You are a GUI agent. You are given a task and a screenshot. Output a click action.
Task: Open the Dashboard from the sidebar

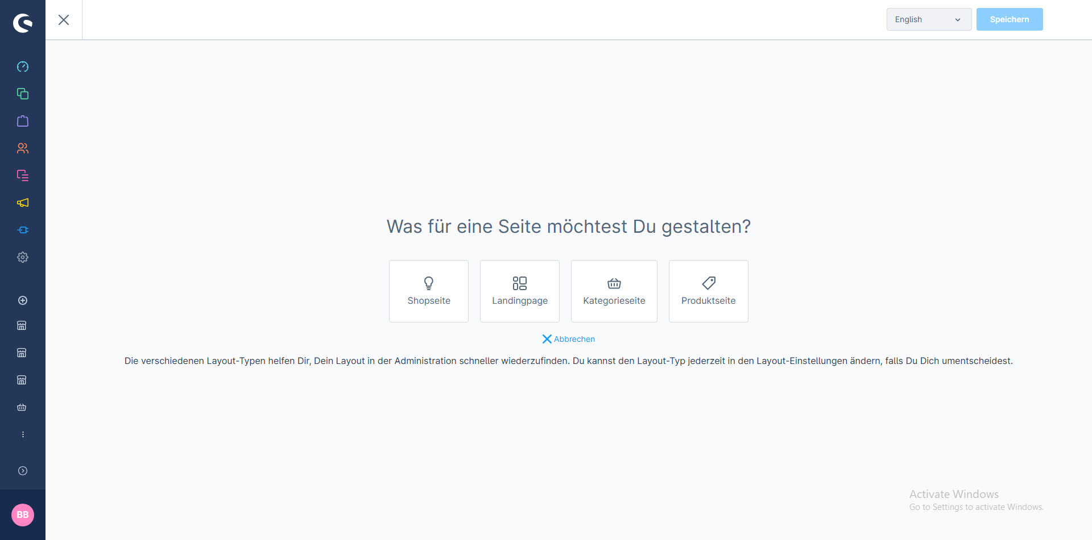(23, 67)
